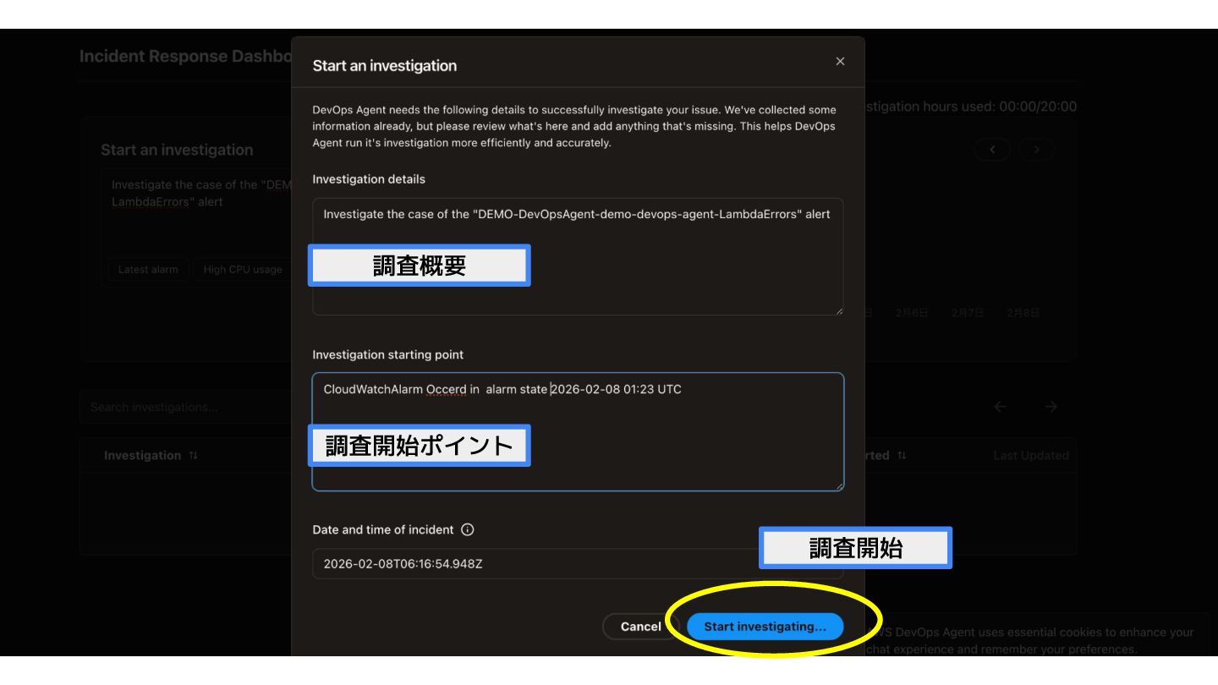Image resolution: width=1218 pixels, height=685 pixels.
Task: Click the Latest alarm chip in the dashboard
Action: click(x=148, y=270)
